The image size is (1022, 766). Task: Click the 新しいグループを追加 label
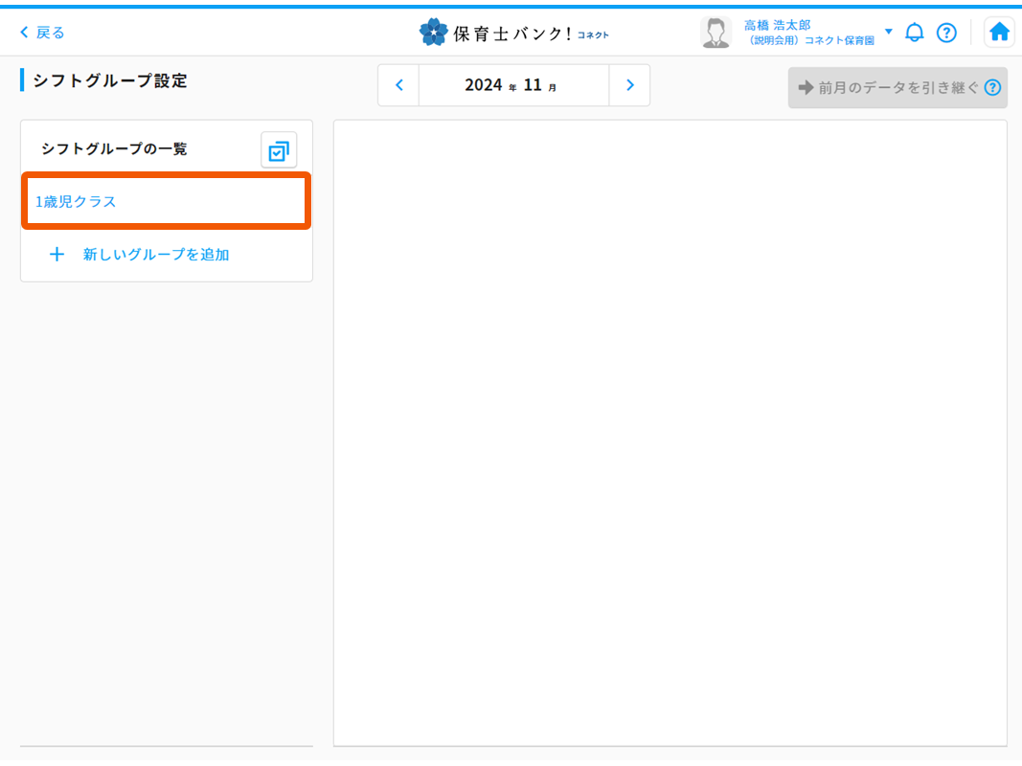156,255
